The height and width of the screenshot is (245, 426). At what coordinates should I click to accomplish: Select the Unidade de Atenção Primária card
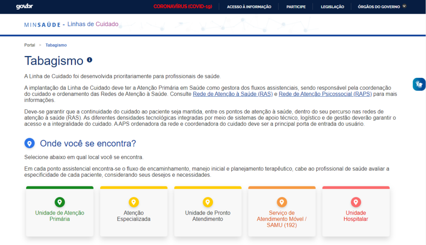click(60, 211)
